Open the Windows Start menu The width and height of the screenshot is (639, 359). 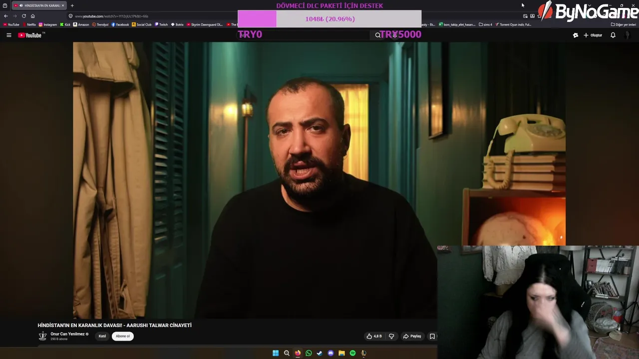[276, 353]
